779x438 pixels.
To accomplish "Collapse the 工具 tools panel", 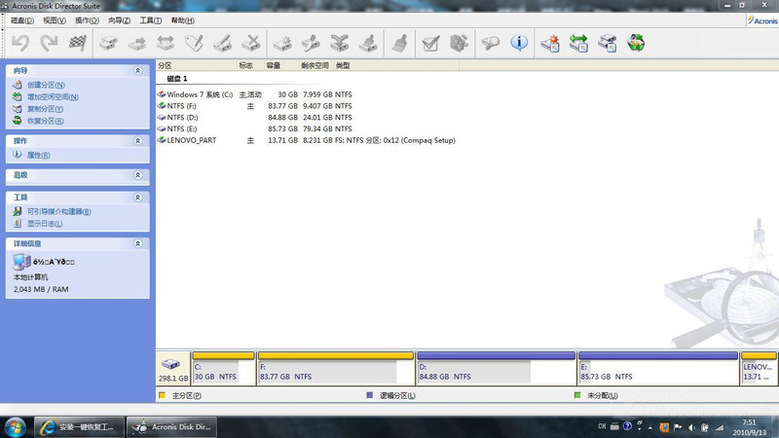I will click(x=137, y=198).
